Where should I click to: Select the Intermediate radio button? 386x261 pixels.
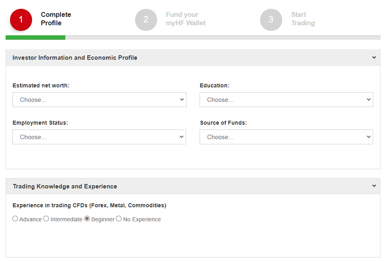coord(46,219)
